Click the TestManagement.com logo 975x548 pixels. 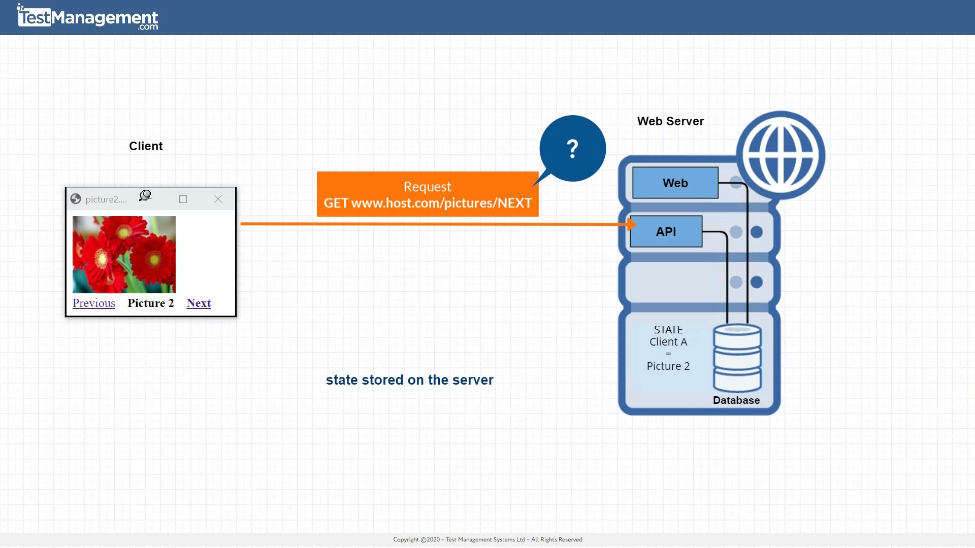pyautogui.click(x=86, y=17)
